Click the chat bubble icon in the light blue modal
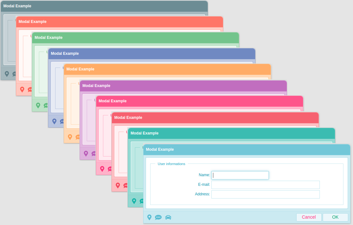The height and width of the screenshot is (225, 353). 158,217
